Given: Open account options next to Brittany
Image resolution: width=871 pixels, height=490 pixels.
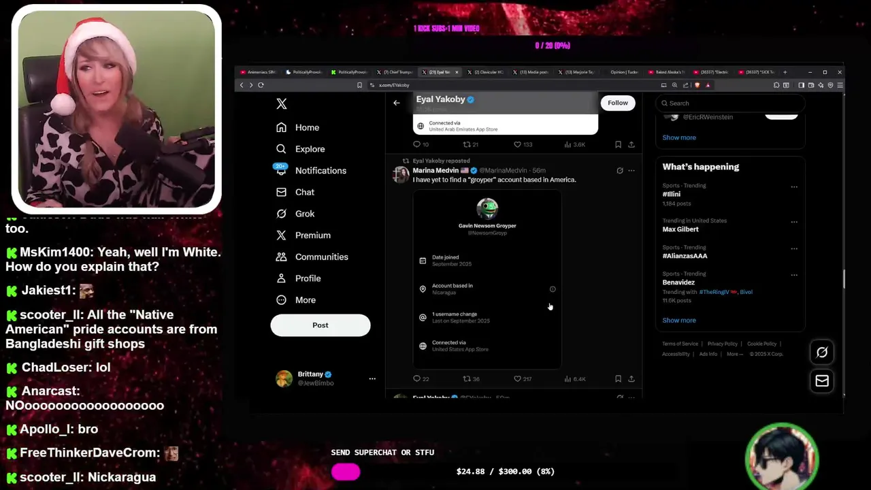Looking at the screenshot, I should [372, 378].
